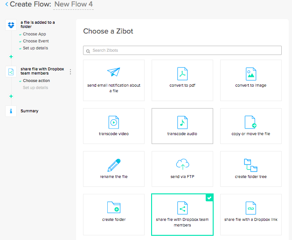Click the back chevron next to Create Flow
292x240 pixels.
pos(7,5)
